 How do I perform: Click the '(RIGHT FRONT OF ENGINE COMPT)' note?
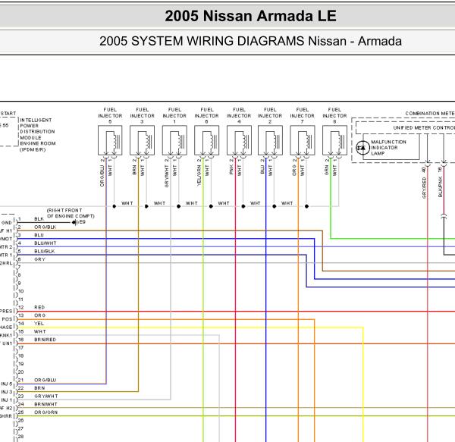point(71,213)
